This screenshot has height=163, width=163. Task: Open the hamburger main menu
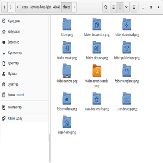click(x=134, y=7)
